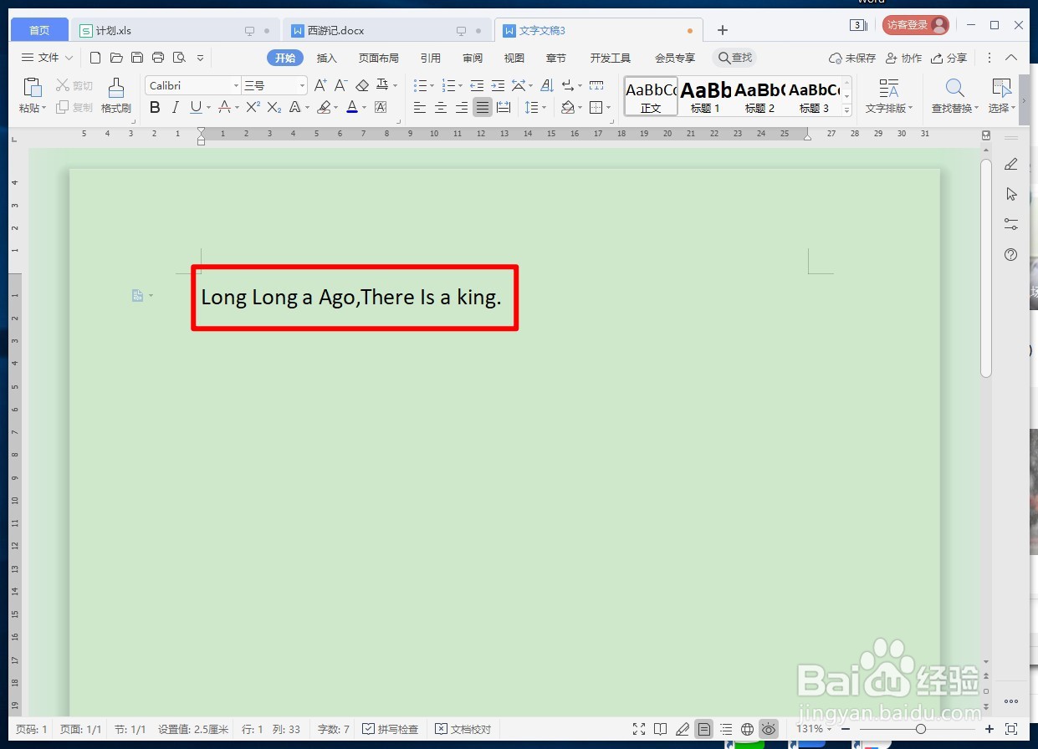Open the font size (三号) dropdown
Image resolution: width=1038 pixels, height=749 pixels.
[x=302, y=85]
